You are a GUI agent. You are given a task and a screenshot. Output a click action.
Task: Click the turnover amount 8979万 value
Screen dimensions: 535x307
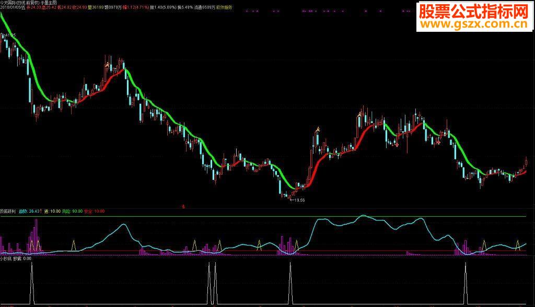click(113, 7)
